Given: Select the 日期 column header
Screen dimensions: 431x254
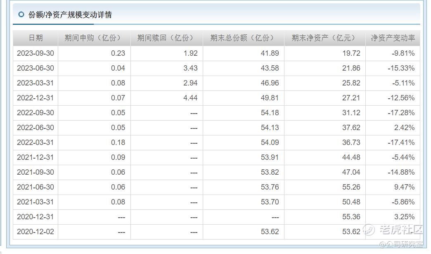Looking at the screenshot, I should pyautogui.click(x=36, y=38).
